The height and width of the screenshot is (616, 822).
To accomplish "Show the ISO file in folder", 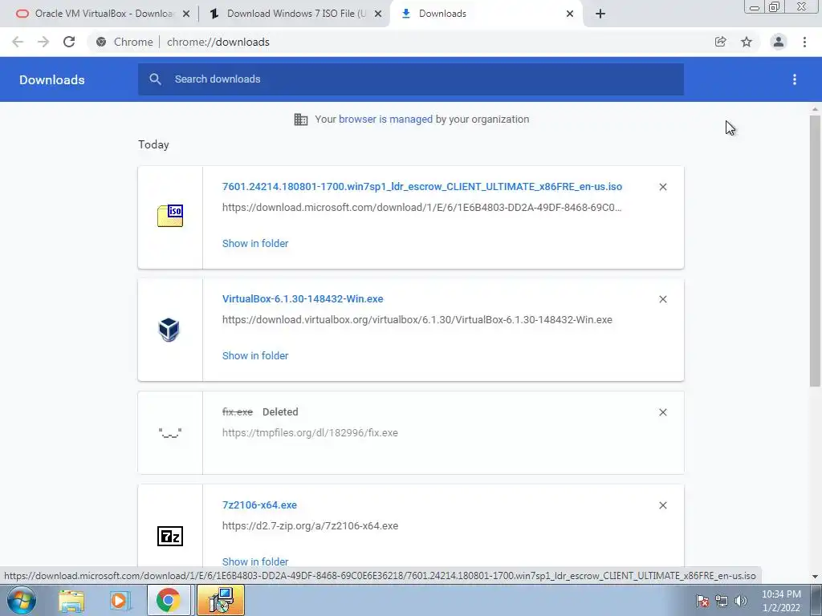I will 255,243.
